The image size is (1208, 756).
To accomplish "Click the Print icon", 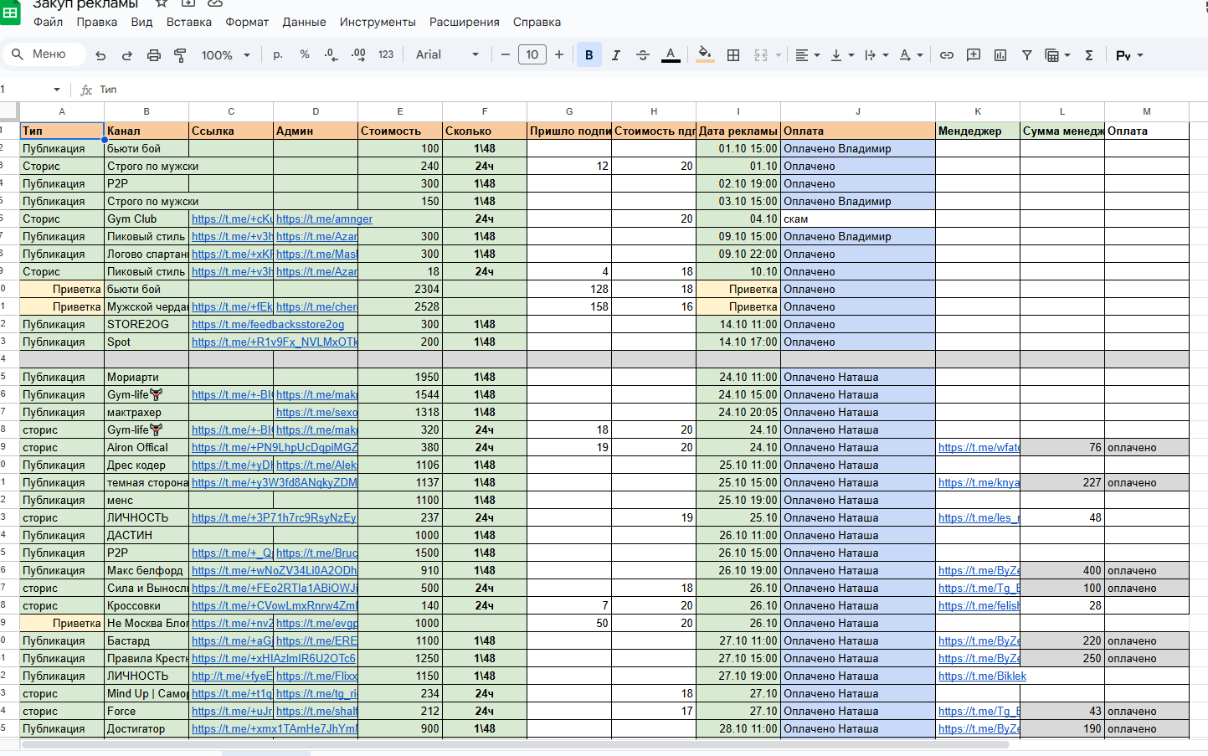I will [154, 55].
